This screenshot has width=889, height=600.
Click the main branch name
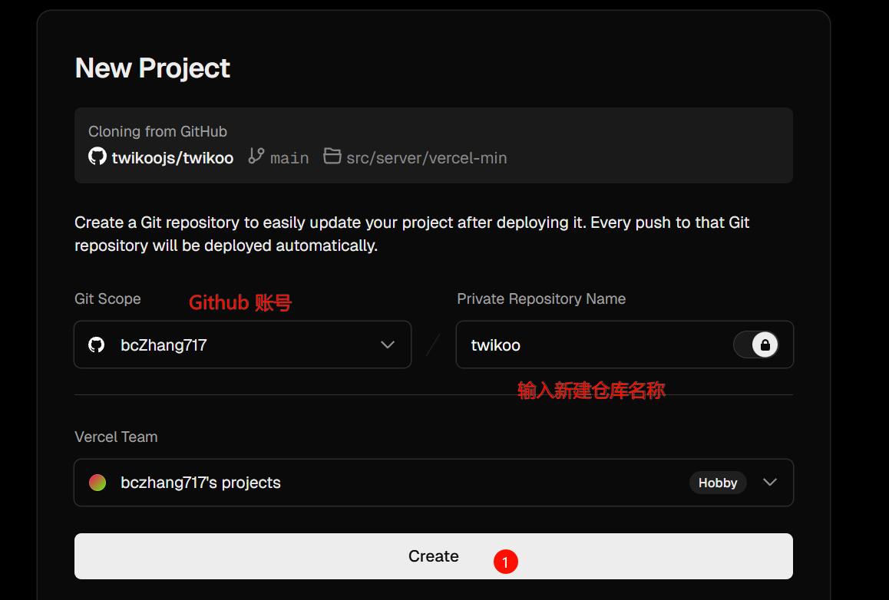click(x=289, y=158)
